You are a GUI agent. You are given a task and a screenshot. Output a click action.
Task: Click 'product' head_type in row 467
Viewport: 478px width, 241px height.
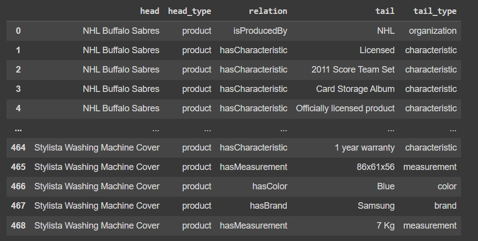[197, 206]
